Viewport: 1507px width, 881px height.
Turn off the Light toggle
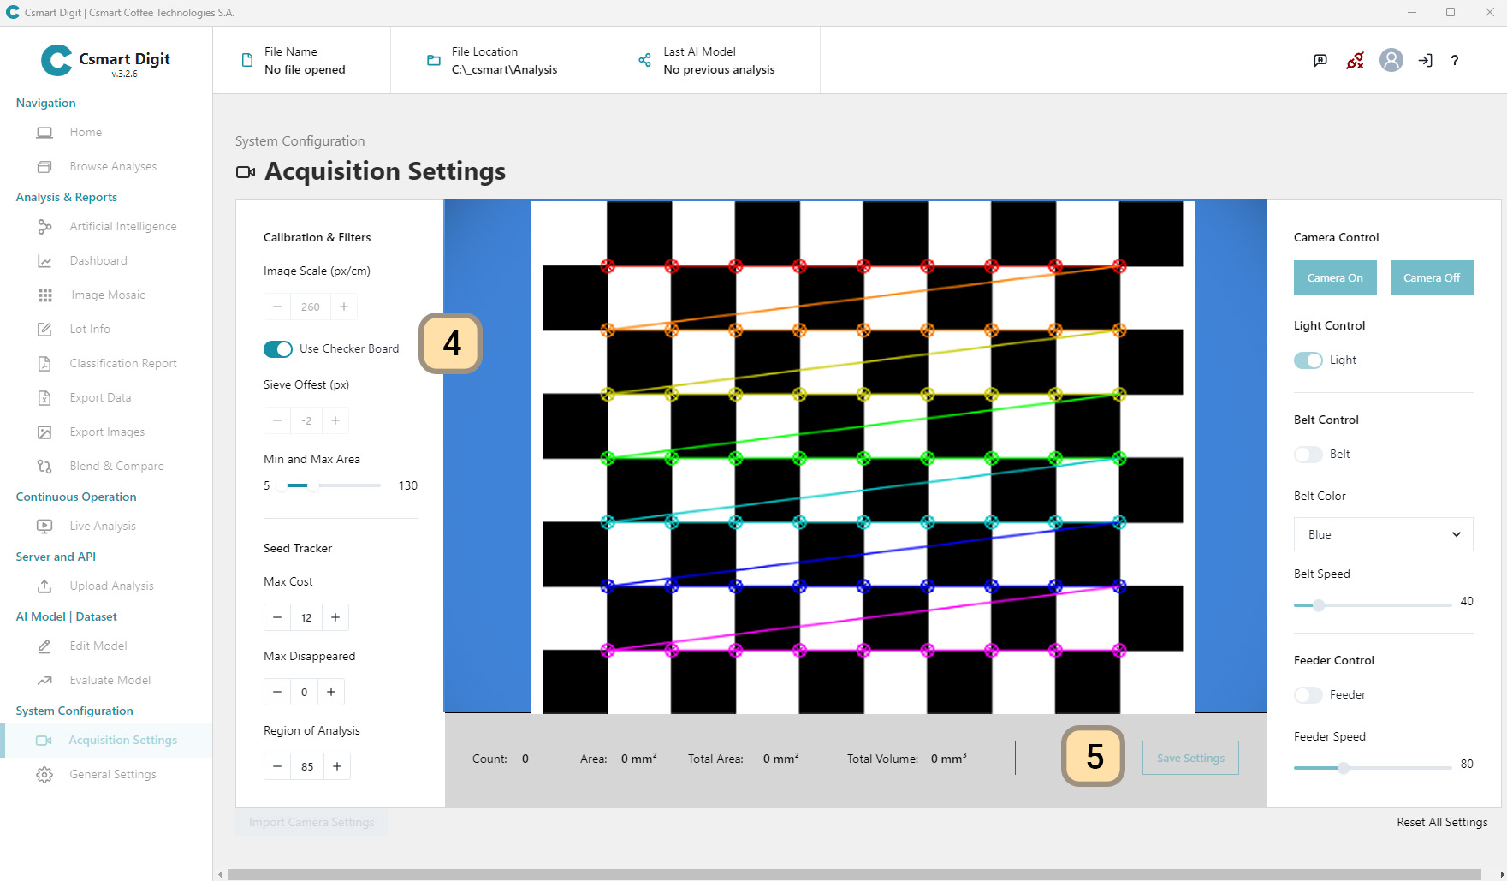[1308, 360]
